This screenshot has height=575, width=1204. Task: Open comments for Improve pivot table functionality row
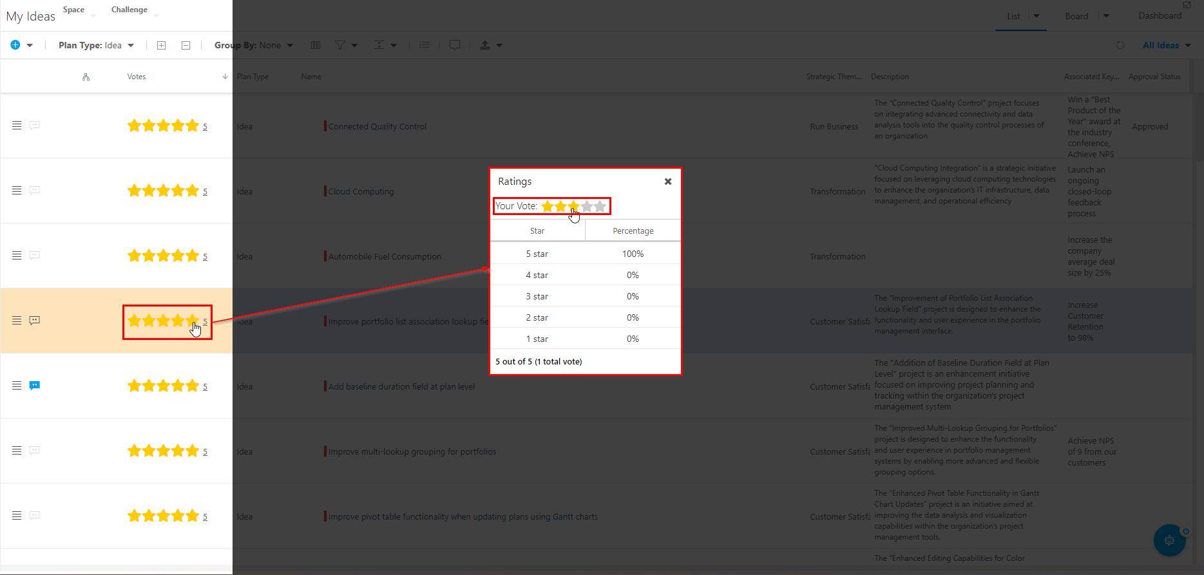pos(35,516)
